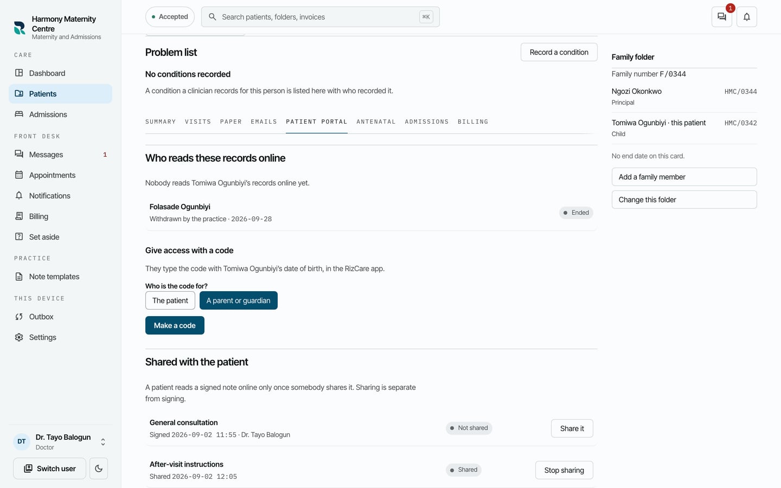Open the Paper tab

coord(231,122)
